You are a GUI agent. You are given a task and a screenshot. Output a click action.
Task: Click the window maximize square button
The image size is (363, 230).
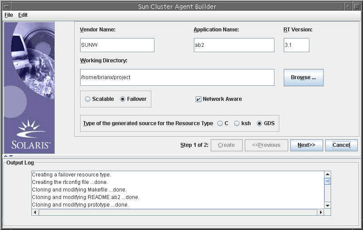(x=356, y=7)
